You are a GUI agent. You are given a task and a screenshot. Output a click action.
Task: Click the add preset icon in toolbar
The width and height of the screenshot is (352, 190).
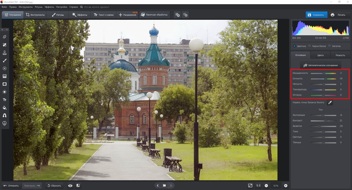tap(177, 15)
